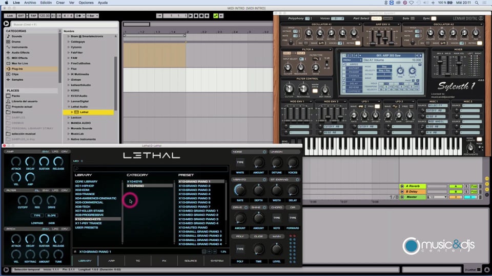Click Lethal next preset arrow
Image resolution: width=492 pixels, height=276 pixels.
coord(215,251)
